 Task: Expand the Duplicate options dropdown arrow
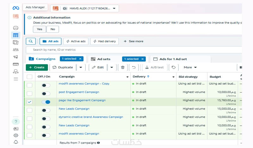point(81,67)
